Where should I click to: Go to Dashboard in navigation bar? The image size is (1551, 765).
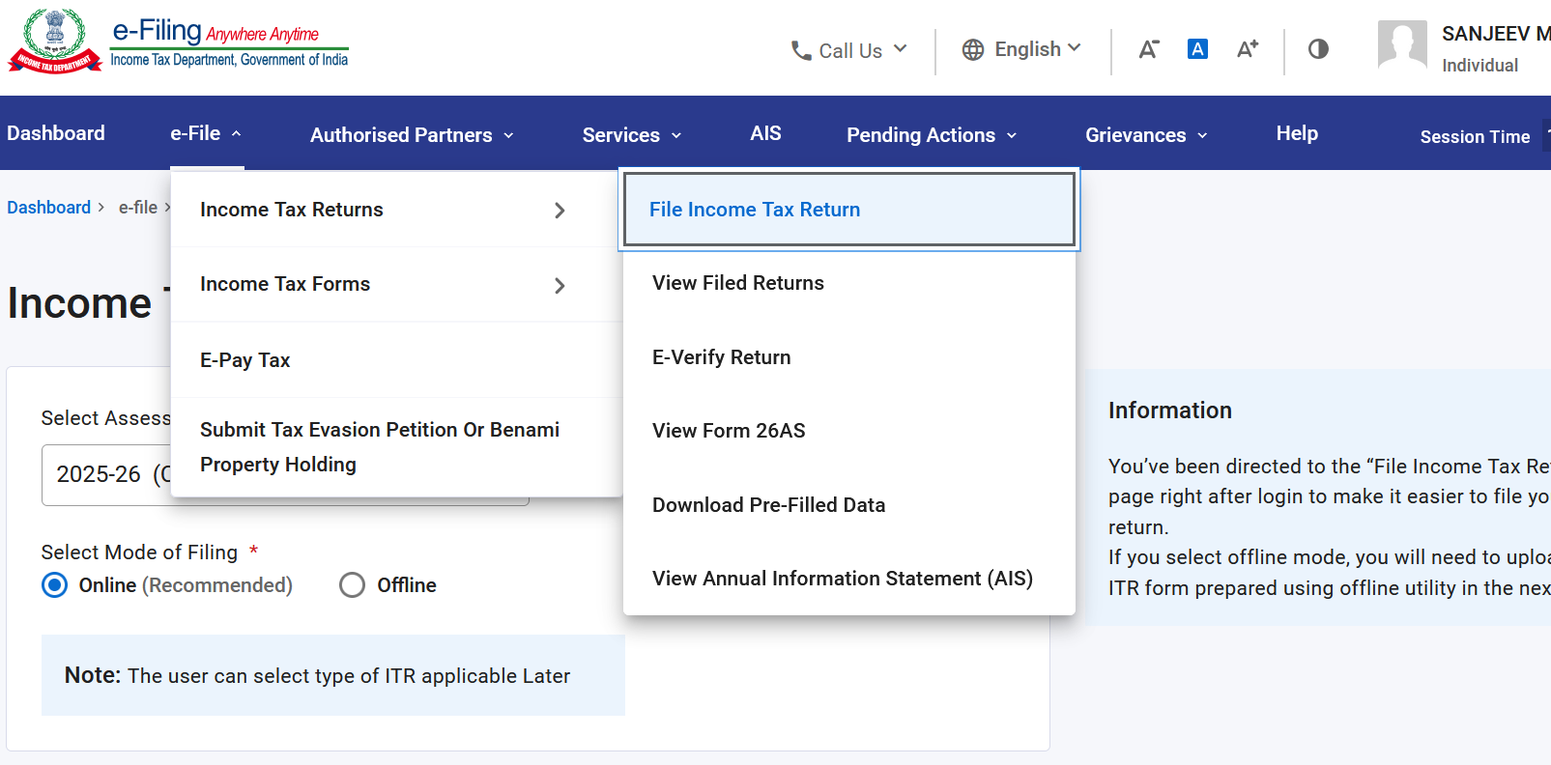[x=56, y=133]
